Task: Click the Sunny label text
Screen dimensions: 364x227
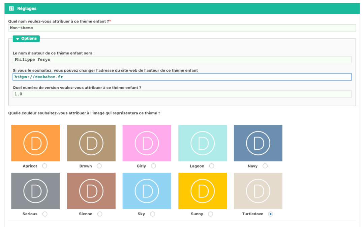Action: [x=197, y=214]
